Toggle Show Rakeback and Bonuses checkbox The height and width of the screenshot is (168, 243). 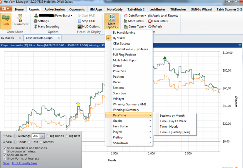coord(5,148)
